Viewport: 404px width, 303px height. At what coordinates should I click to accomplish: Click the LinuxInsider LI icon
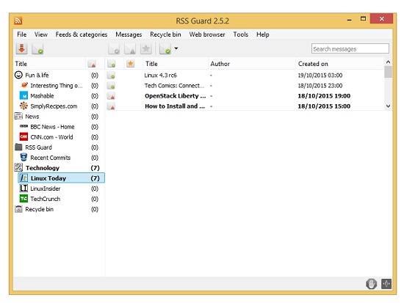[x=24, y=189]
